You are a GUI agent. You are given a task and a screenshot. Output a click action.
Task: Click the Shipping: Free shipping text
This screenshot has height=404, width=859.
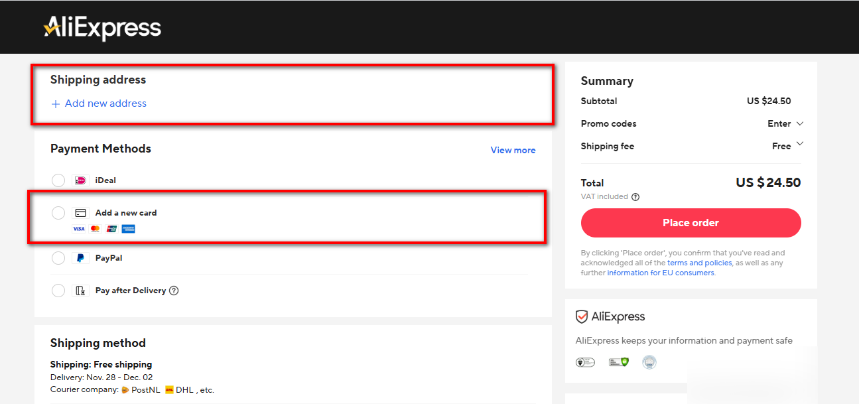tap(101, 364)
